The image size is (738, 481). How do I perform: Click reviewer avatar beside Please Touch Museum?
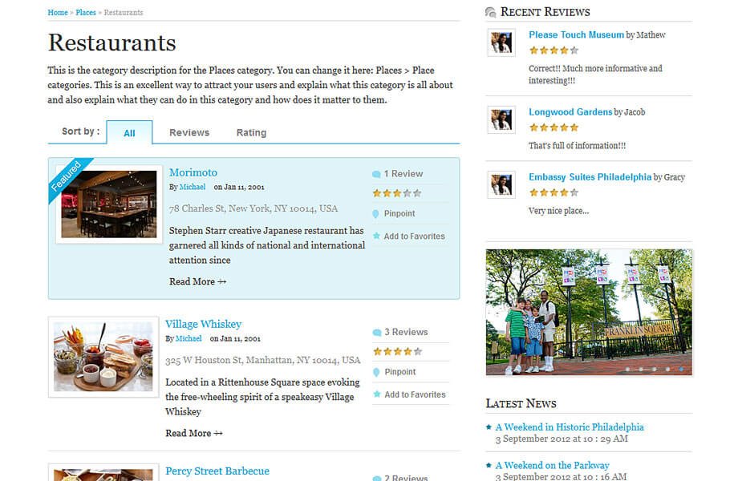tap(501, 42)
